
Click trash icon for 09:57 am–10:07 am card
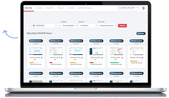122,58
